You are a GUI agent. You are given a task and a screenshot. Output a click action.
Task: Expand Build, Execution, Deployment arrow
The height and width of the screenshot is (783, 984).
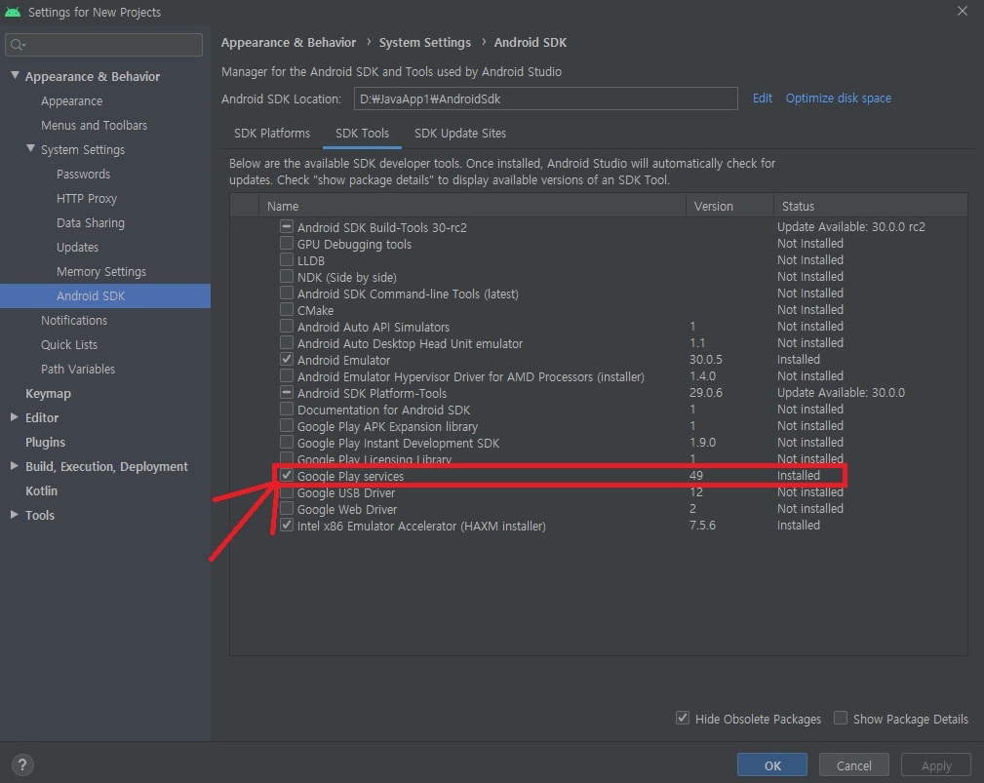pyautogui.click(x=14, y=466)
